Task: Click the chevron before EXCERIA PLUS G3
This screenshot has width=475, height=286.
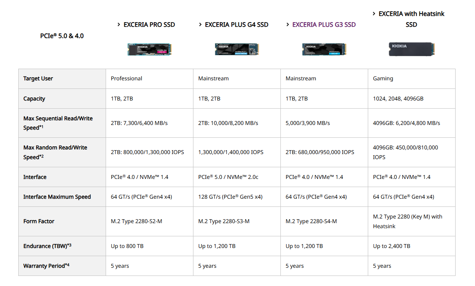Action: pyautogui.click(x=288, y=24)
